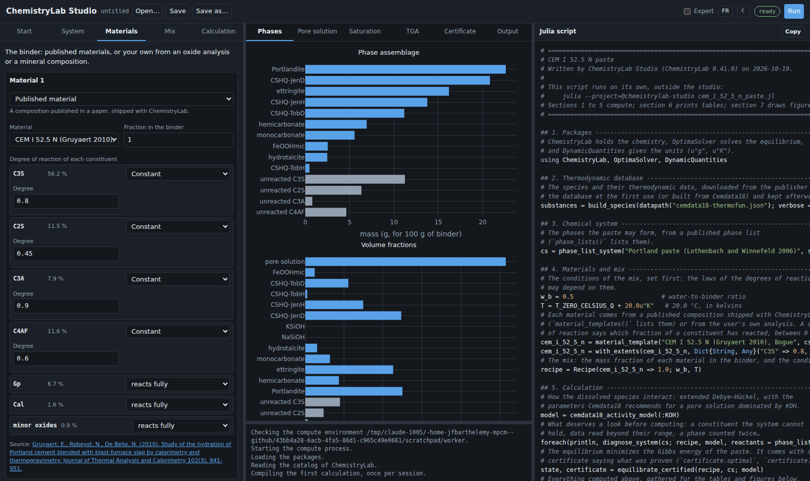The image size is (810, 481).
Task: Open the Calculation tab
Action: tap(219, 31)
